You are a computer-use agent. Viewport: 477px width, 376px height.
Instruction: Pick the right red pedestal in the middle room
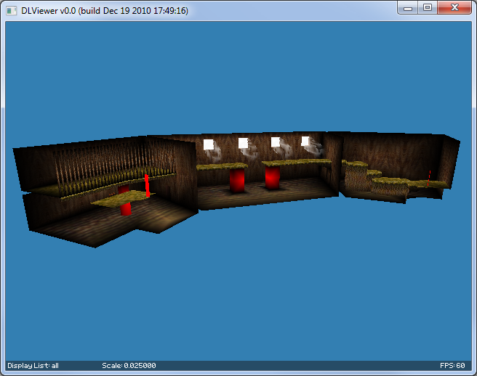[272, 177]
